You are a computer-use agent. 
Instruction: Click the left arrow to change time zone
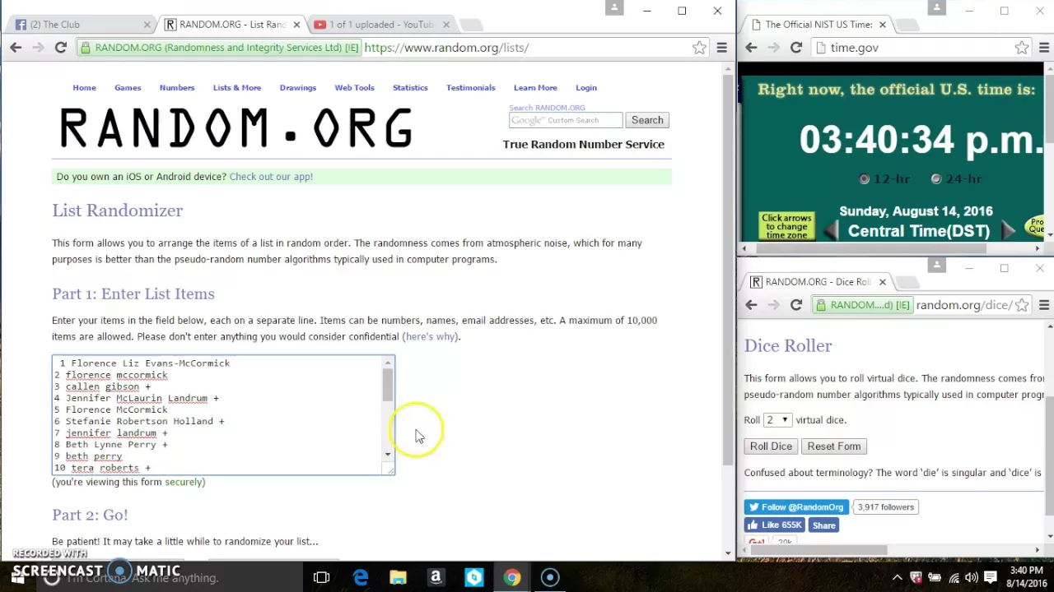click(831, 231)
